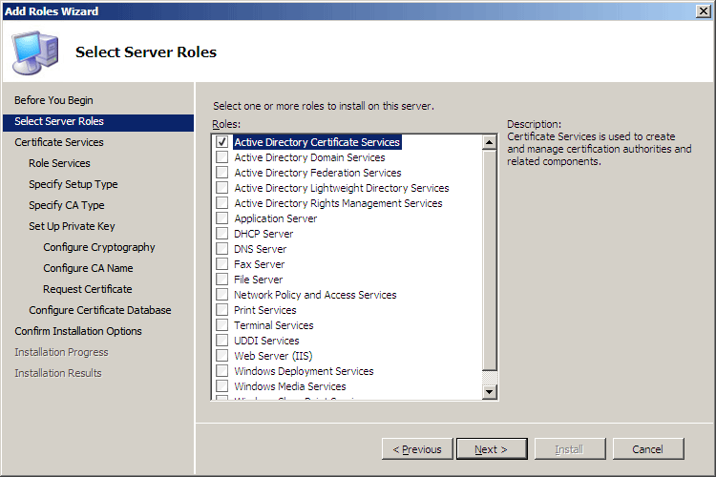This screenshot has height=477, width=716.
Task: Go to Certificate Services step
Action: 59,142
